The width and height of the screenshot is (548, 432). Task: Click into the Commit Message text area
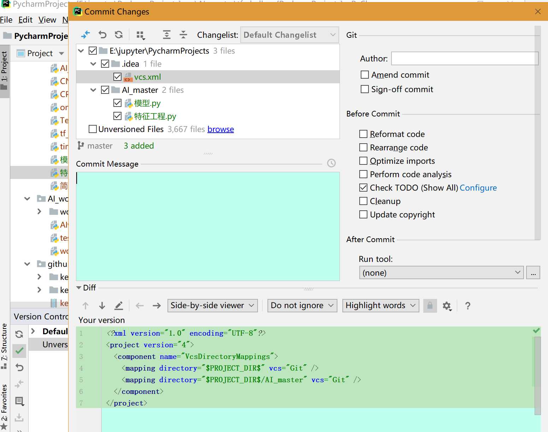tap(208, 226)
